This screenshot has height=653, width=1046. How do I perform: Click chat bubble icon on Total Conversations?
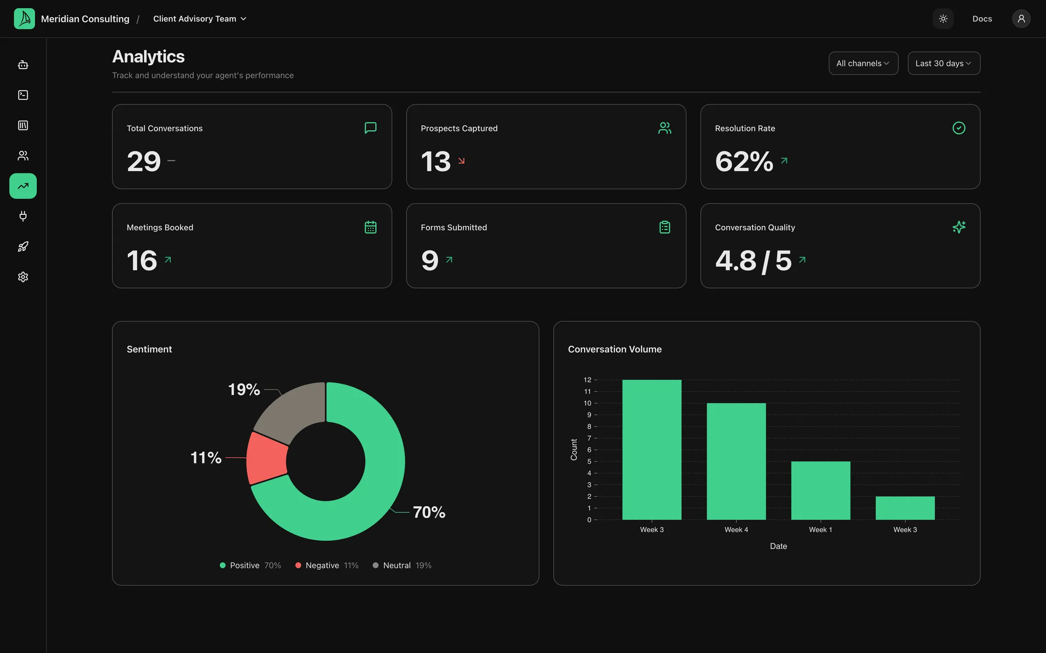click(371, 128)
